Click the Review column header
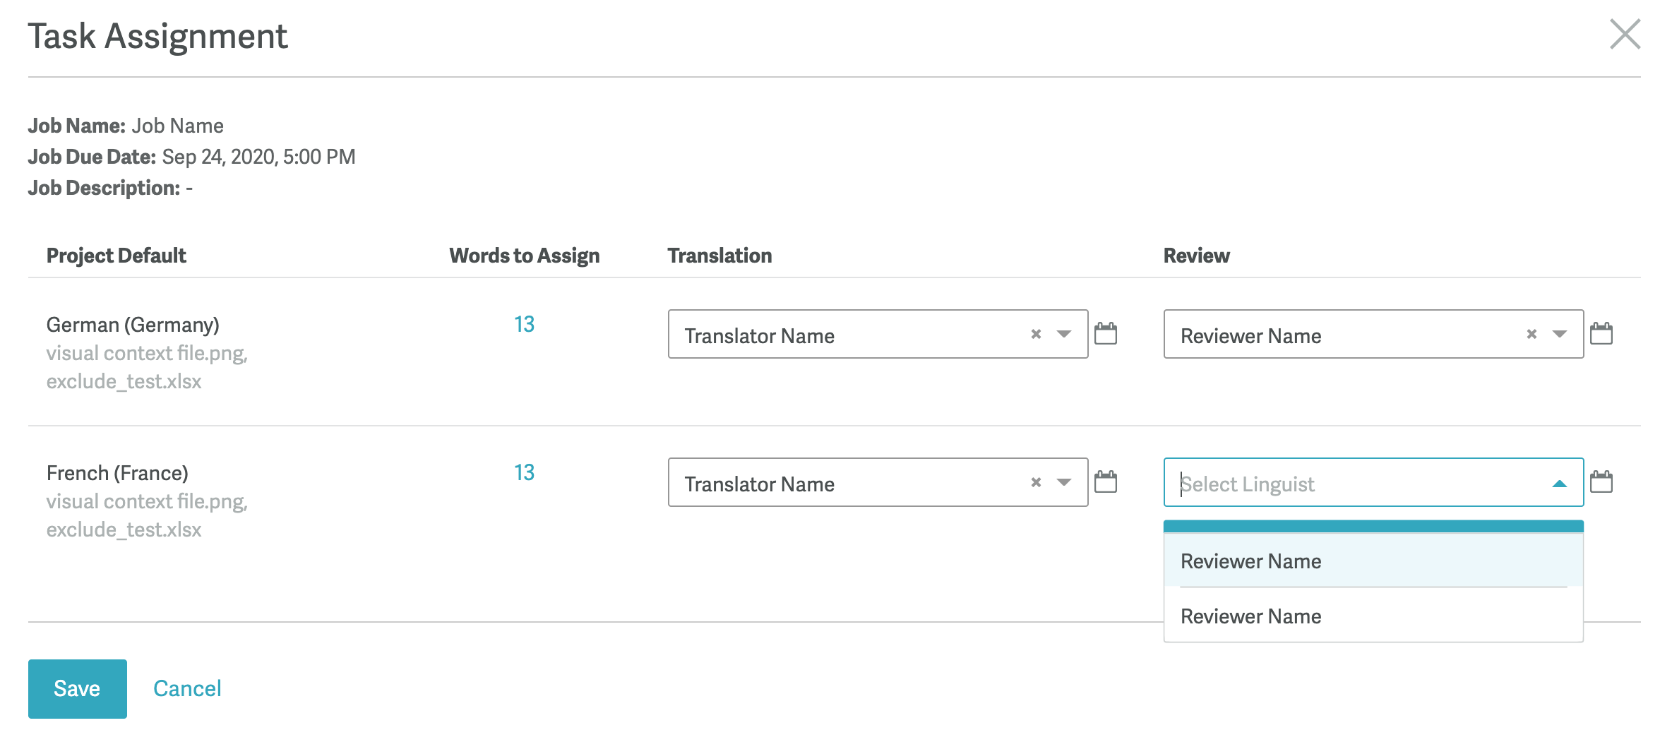Viewport: 1672px width, 730px height. coord(1196,256)
